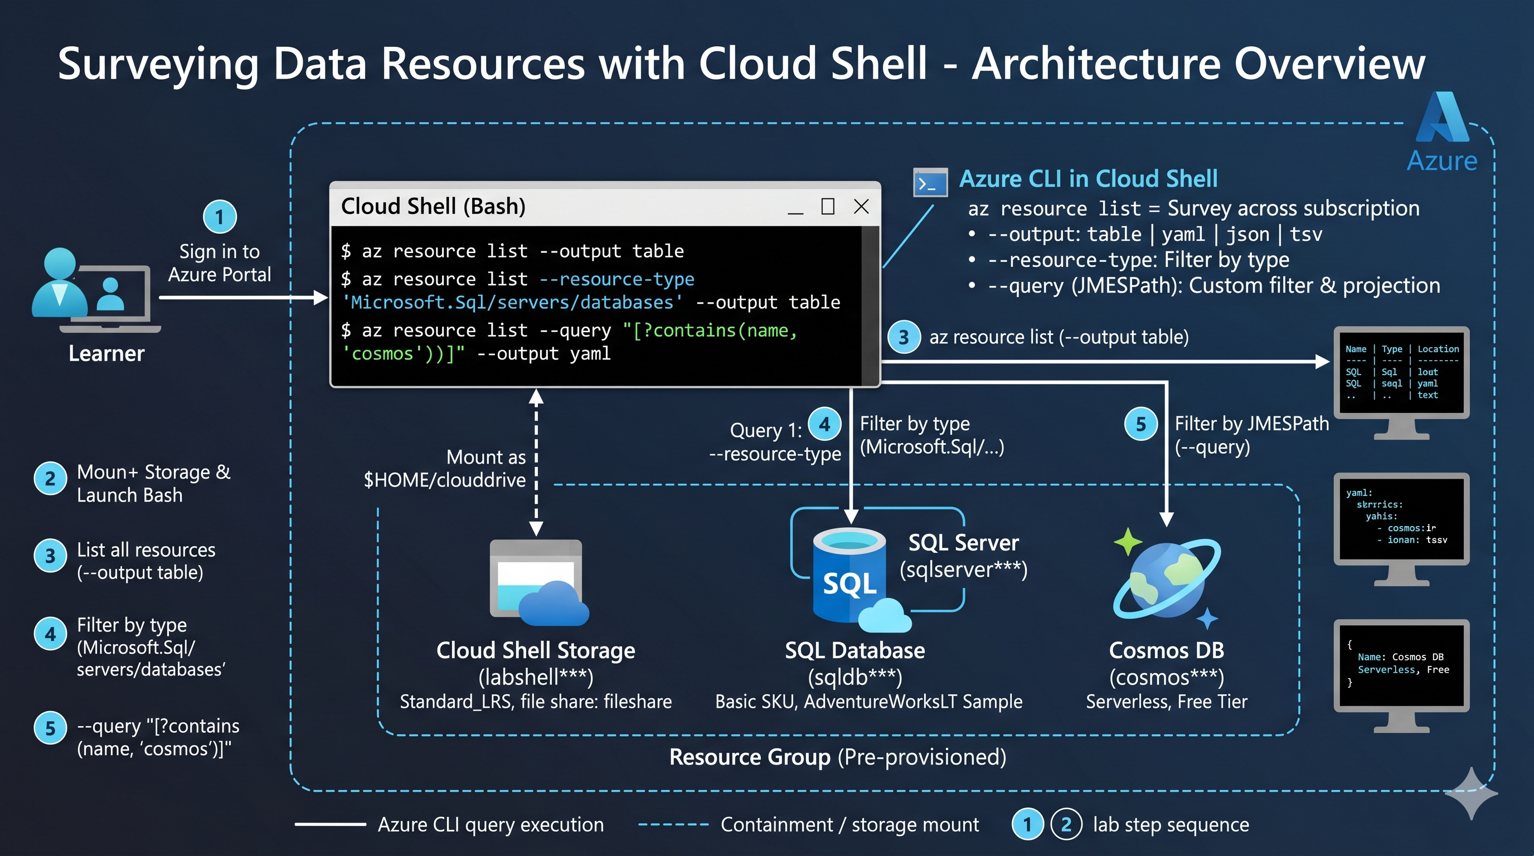Select the "Filter by type (Microsoft.Sql/...)" arrow label
The height and width of the screenshot is (856, 1534).
coord(932,435)
